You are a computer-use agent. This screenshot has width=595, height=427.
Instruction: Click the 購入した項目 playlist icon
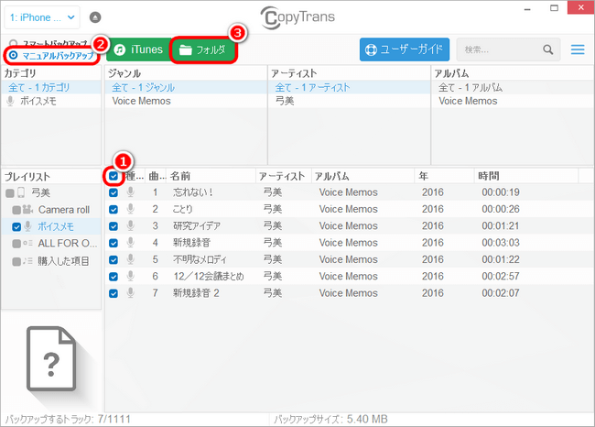(27, 261)
